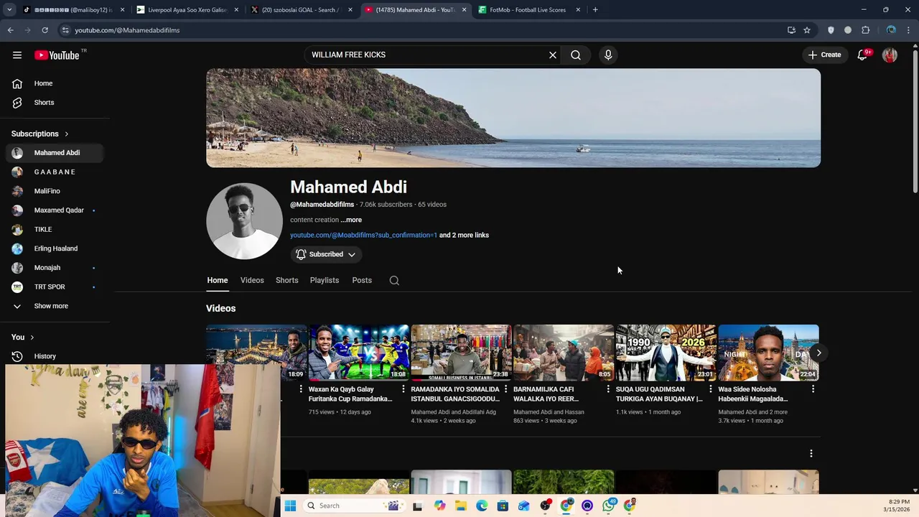
Task: Open the 'SUQA UGU QADIMSAN' video thumbnail
Action: pos(666,353)
